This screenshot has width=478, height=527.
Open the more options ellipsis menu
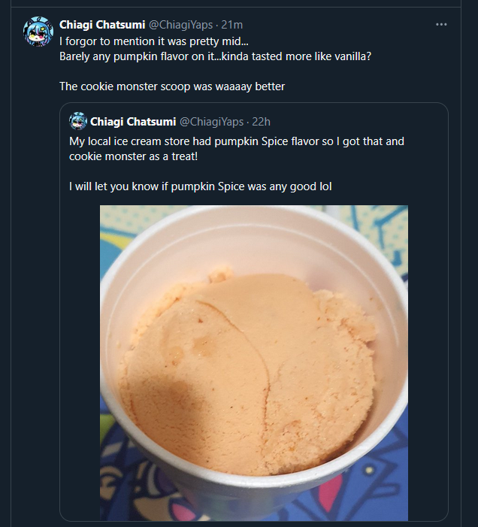point(442,25)
